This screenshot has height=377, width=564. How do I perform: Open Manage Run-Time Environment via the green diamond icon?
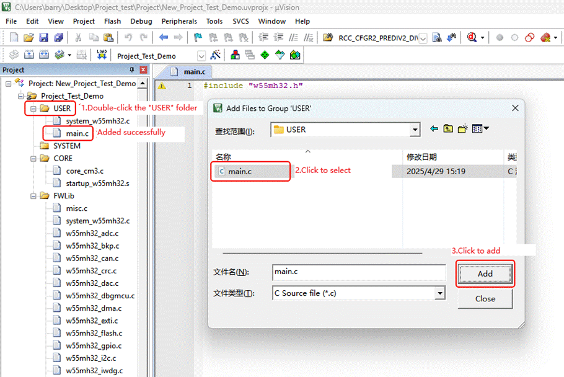pyautogui.click(x=265, y=55)
